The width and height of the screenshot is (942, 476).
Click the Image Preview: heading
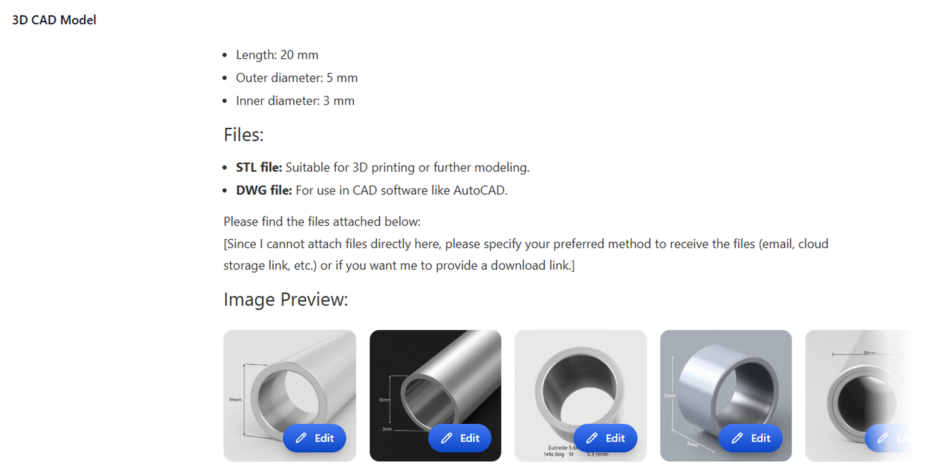tap(286, 299)
